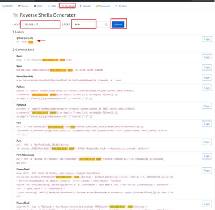Viewport: 215px width, 210px height.
Task: Copy the Perl (Windows) command
Action: pos(207,156)
